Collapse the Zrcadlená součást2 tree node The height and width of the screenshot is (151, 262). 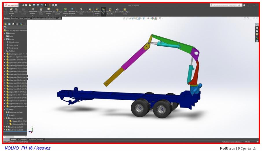click(4, 118)
